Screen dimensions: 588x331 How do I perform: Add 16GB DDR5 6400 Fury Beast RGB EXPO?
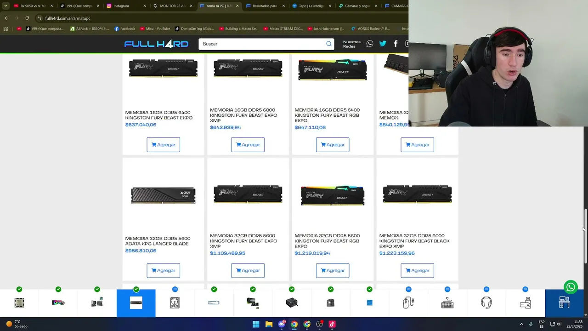click(333, 145)
